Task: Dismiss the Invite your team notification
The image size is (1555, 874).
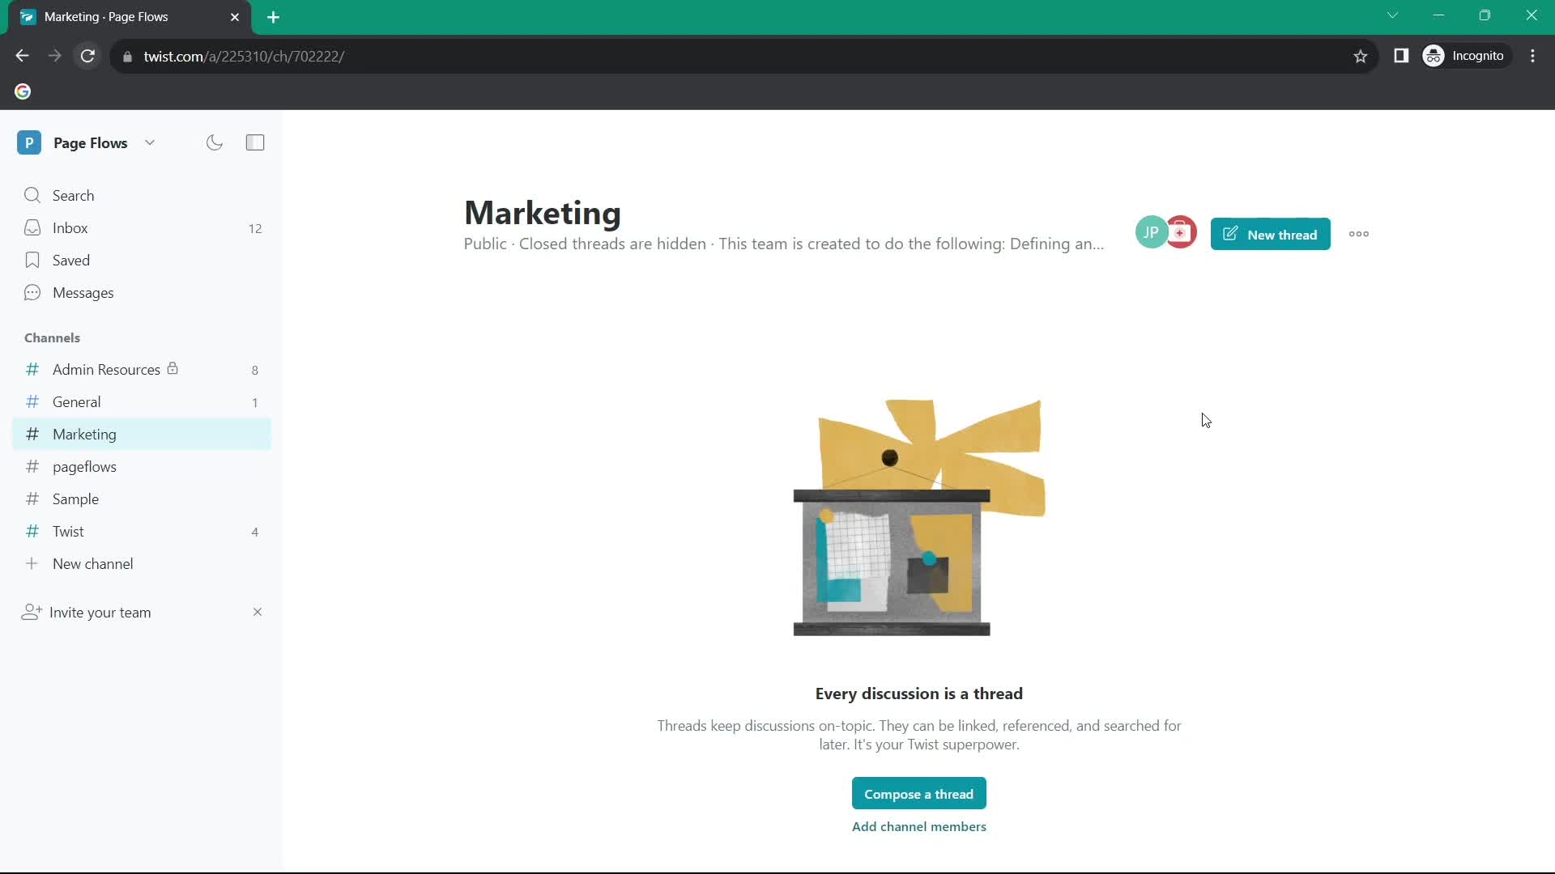Action: click(x=256, y=612)
